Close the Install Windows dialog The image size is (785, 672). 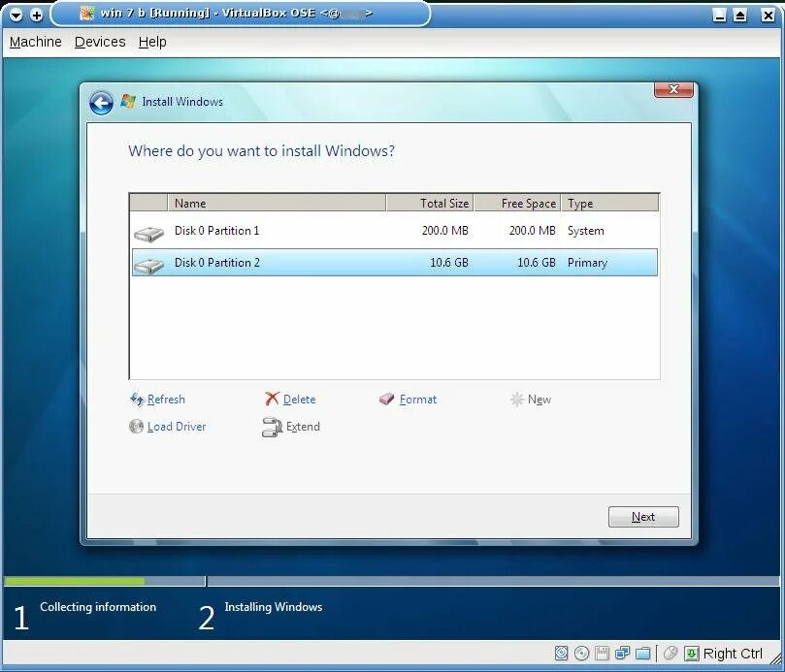tap(673, 89)
